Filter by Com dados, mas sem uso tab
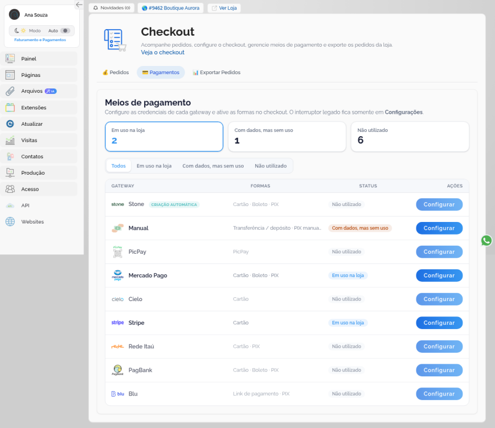Screen dimensions: 495x428 pos(213,165)
